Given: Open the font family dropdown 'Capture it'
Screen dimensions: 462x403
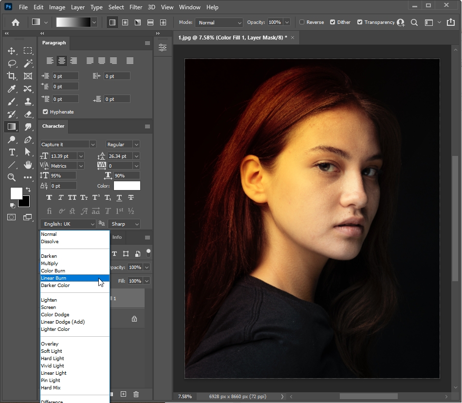Looking at the screenshot, I should tap(68, 144).
